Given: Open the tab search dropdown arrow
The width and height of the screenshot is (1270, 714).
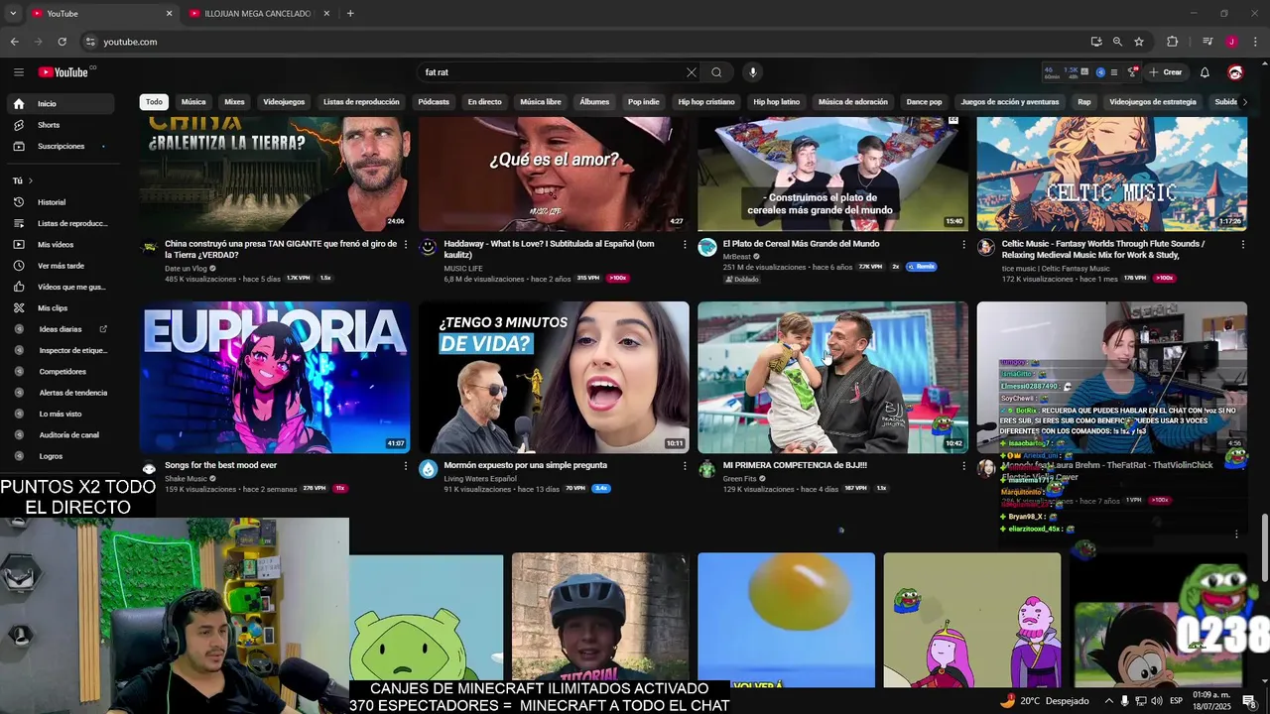Looking at the screenshot, I should coord(13,13).
